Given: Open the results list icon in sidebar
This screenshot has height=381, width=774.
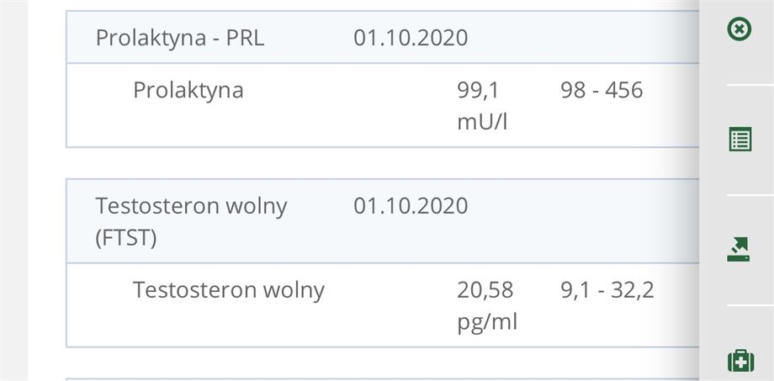Looking at the screenshot, I should [x=740, y=139].
